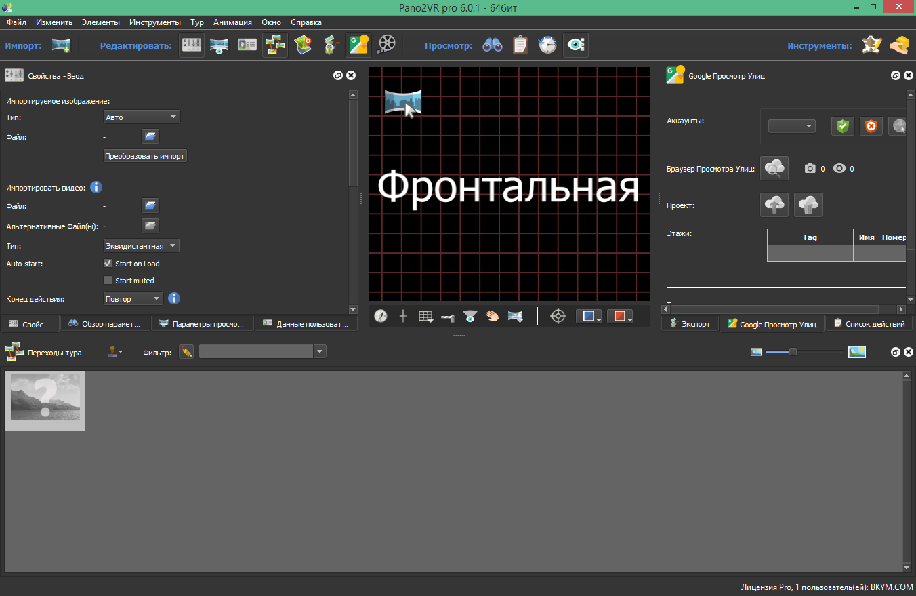Open the Тип dropdown showing Авто

point(141,116)
